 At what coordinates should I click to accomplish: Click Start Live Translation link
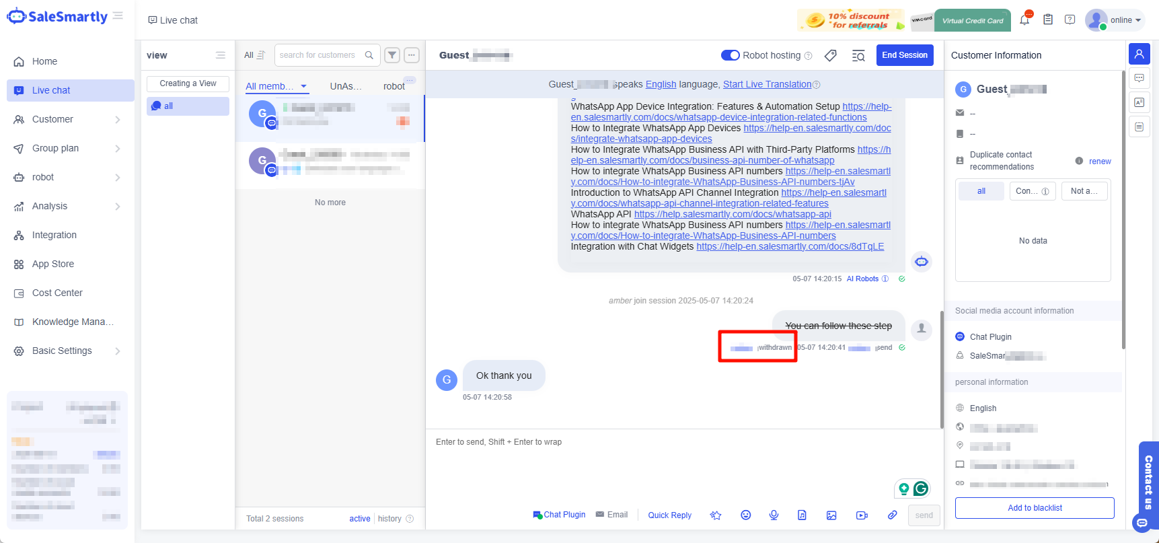768,84
